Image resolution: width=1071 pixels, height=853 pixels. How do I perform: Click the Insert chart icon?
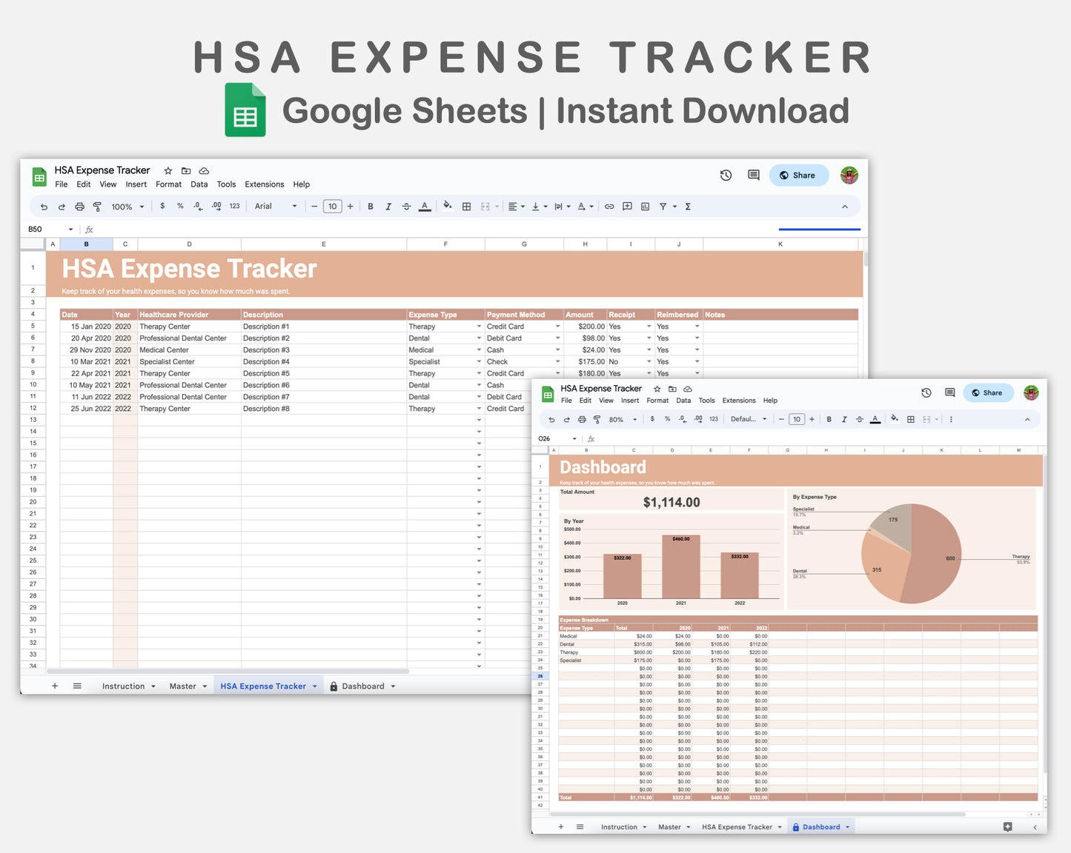(646, 206)
